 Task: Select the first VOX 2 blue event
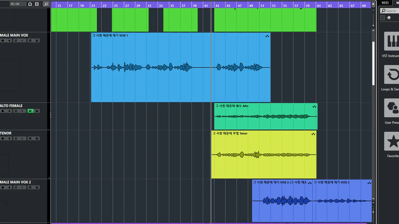(282, 201)
